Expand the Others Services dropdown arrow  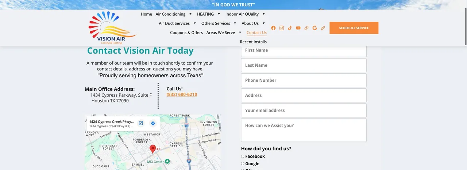tap(235, 23)
